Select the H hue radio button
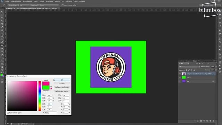The height and width of the screenshot is (125, 222). click(43, 95)
